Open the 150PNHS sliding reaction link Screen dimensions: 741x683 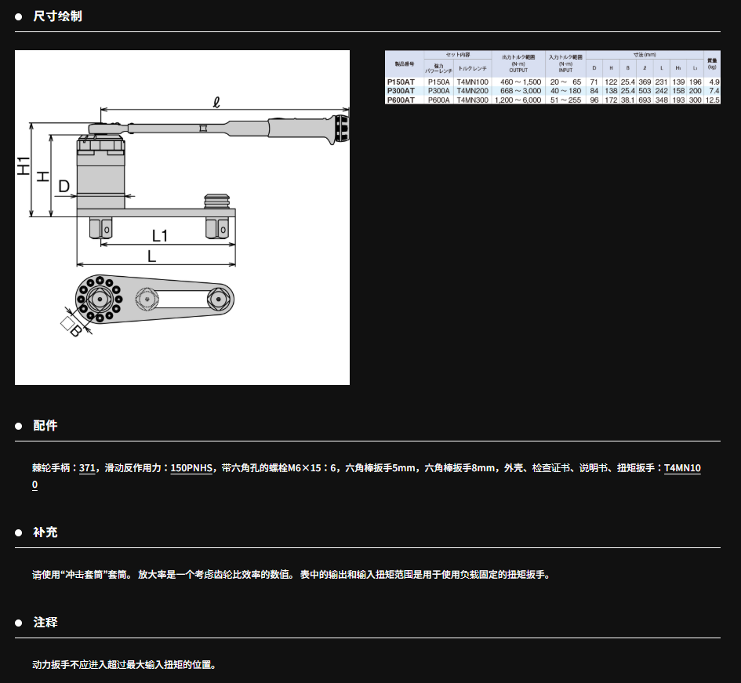point(192,468)
